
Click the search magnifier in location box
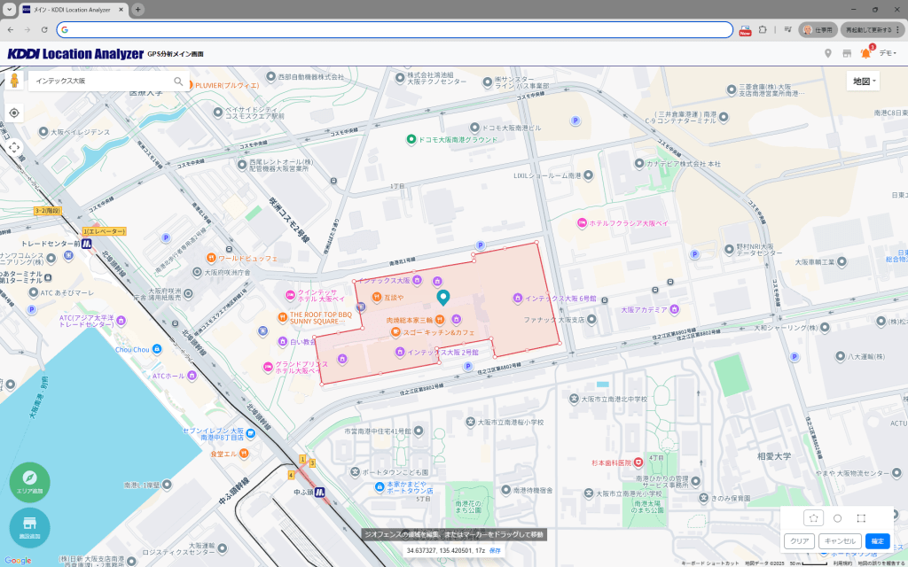(178, 82)
